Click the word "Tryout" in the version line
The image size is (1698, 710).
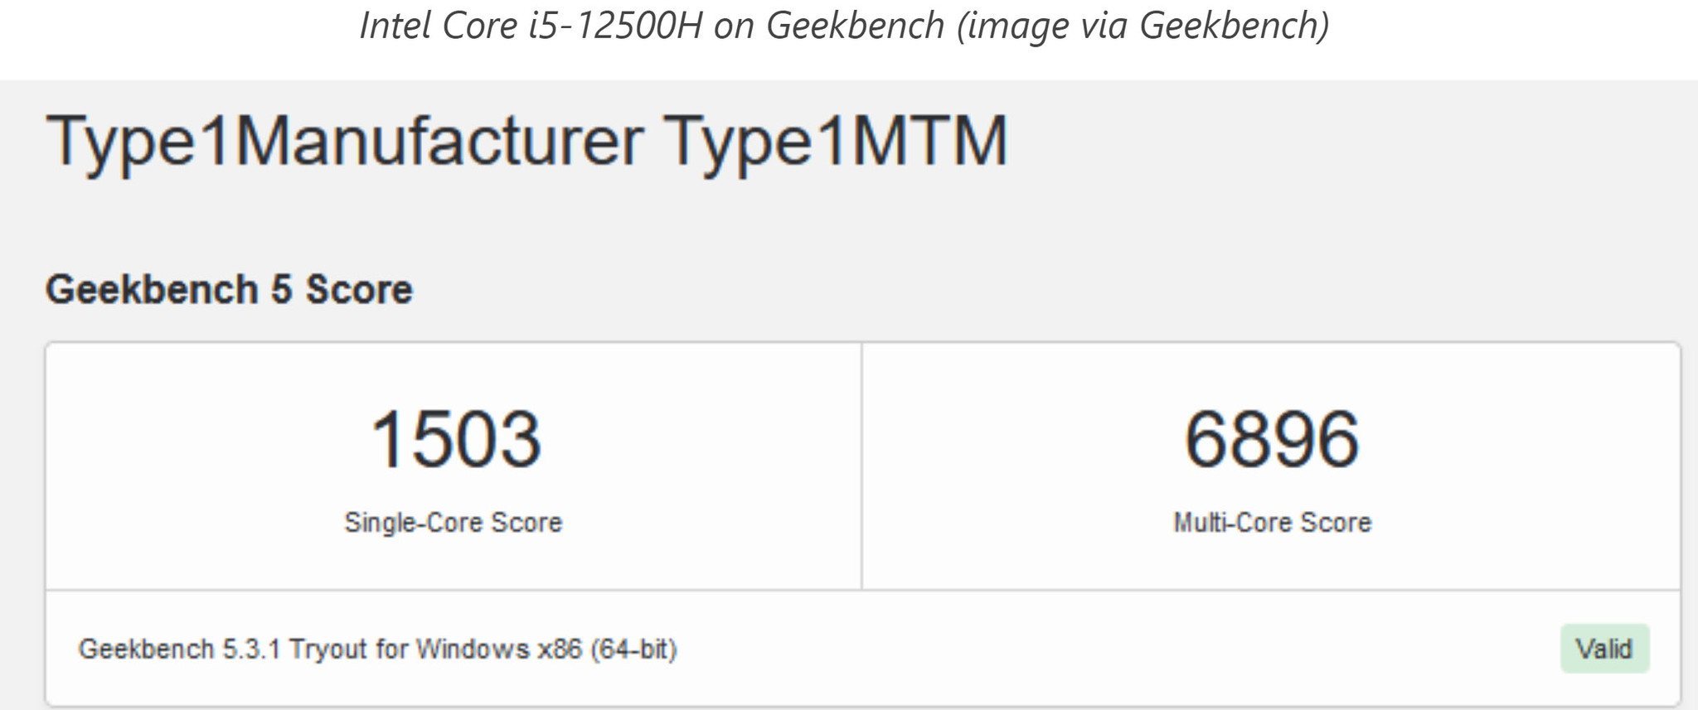pyautogui.click(x=328, y=649)
